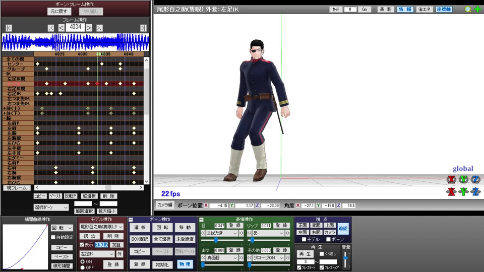The width and height of the screenshot is (484, 272).
Task: Click the lower blue Z move axis icon
Action: (475, 192)
